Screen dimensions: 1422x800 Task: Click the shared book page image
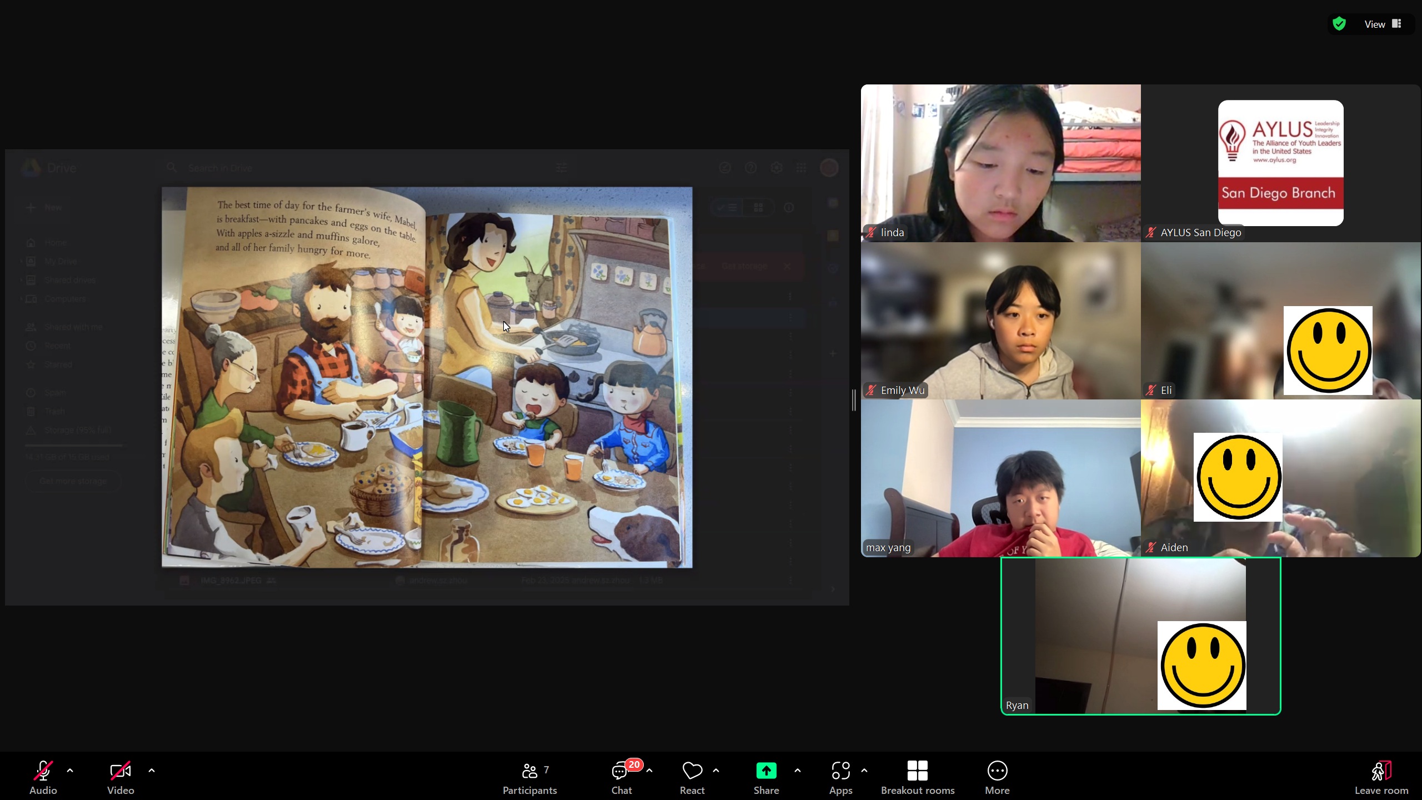[427, 377]
